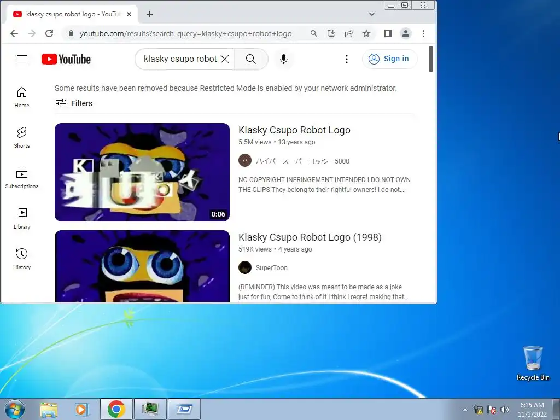Open the Recycle Bin on desktop
Viewport: 560px width, 420px height.
533,363
